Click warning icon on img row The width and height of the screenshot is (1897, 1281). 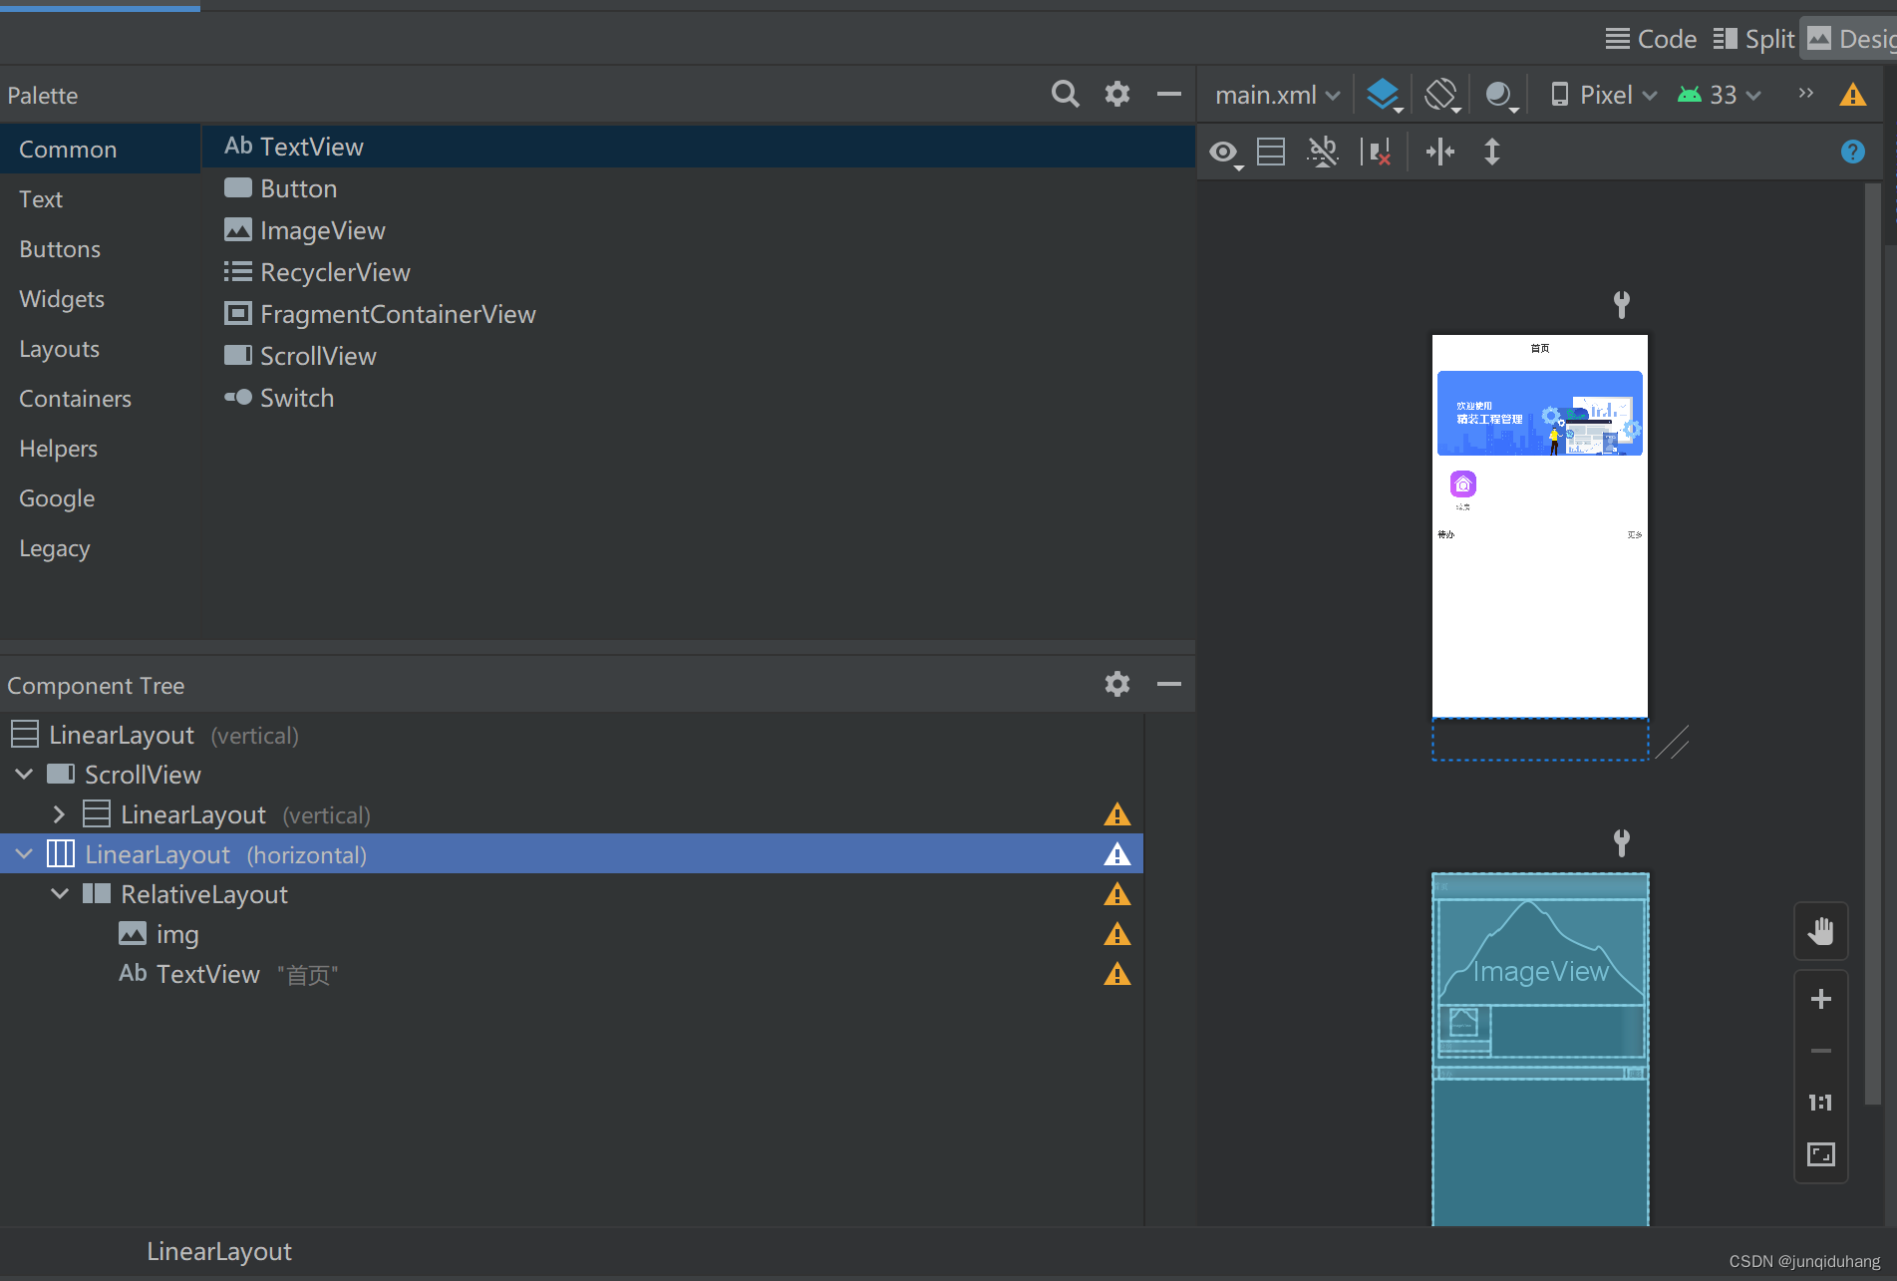[1116, 934]
